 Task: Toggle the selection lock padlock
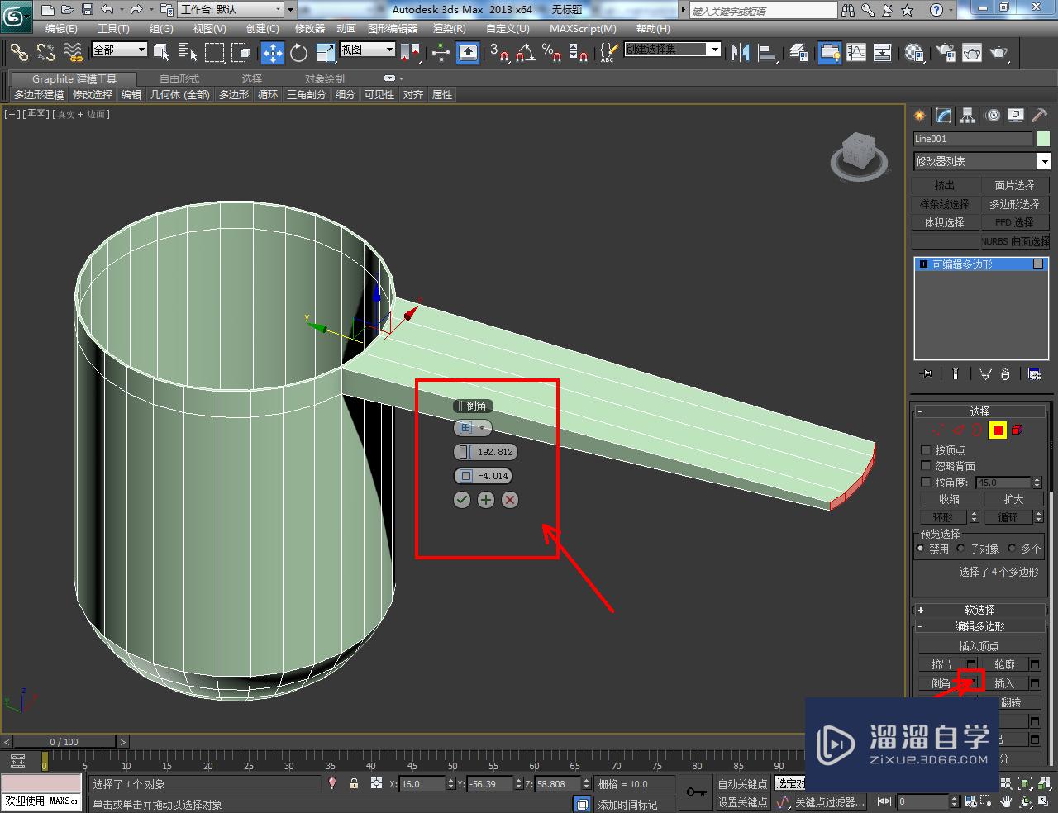click(354, 783)
